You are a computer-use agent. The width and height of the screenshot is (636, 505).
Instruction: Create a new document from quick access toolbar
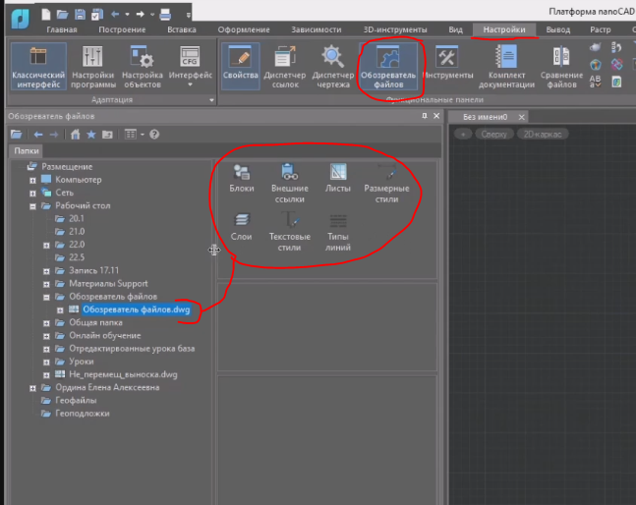pyautogui.click(x=46, y=15)
